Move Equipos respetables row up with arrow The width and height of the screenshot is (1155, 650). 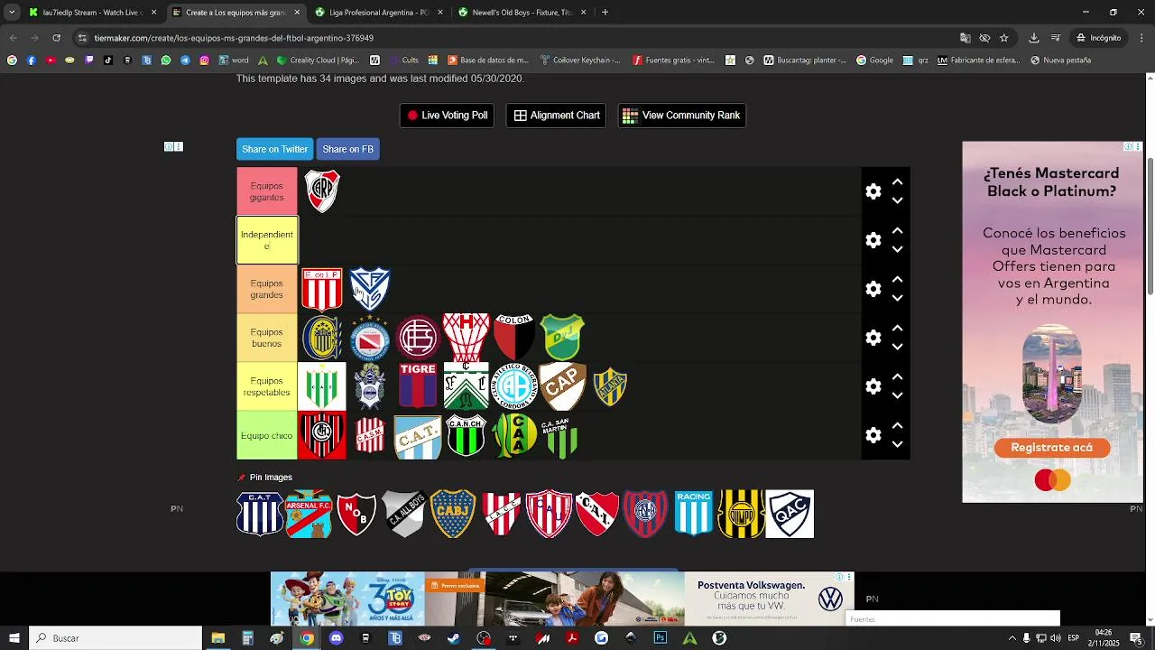(897, 376)
